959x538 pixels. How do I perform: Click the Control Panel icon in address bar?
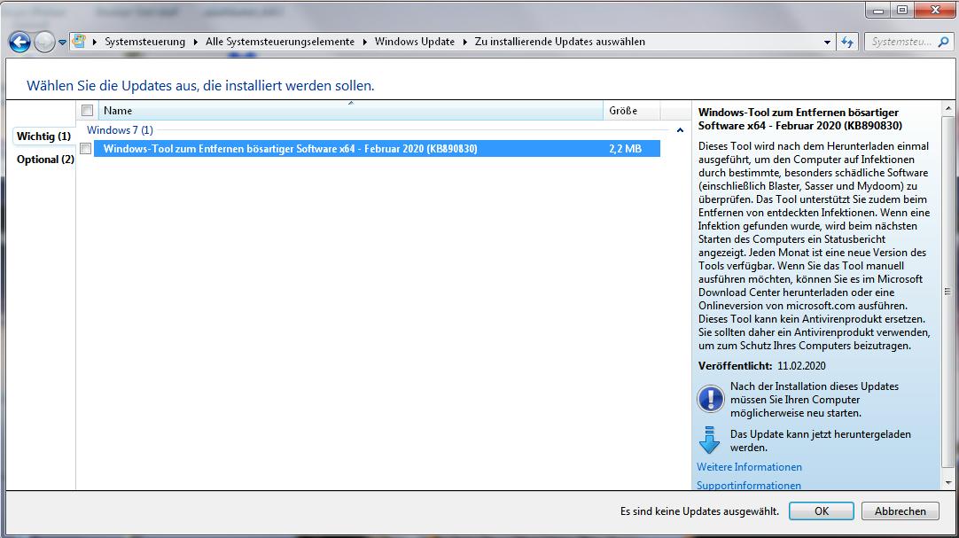(79, 42)
